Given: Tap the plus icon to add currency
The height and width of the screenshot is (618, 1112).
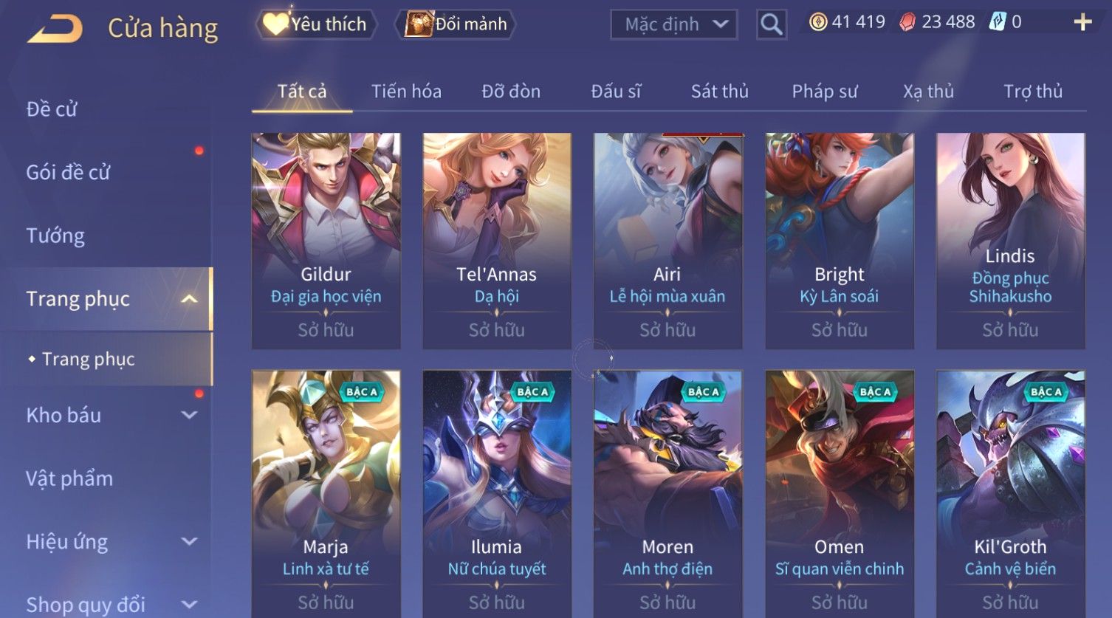Looking at the screenshot, I should click(x=1082, y=22).
